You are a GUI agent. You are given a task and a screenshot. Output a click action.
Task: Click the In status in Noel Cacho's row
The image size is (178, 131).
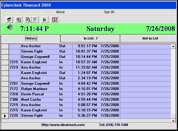[61, 100]
